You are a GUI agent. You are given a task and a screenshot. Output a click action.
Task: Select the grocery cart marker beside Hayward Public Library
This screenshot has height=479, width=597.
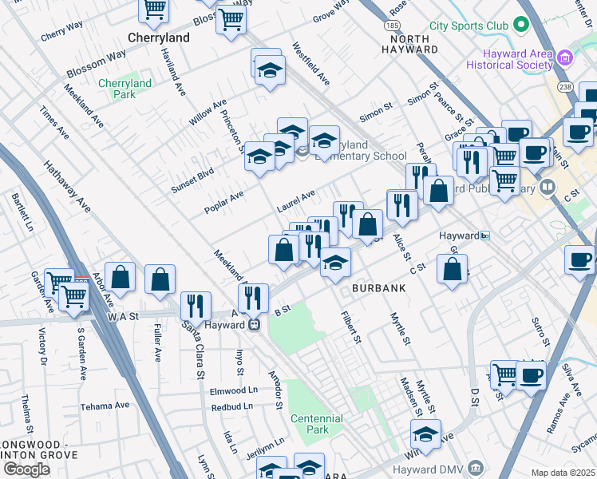click(x=505, y=184)
